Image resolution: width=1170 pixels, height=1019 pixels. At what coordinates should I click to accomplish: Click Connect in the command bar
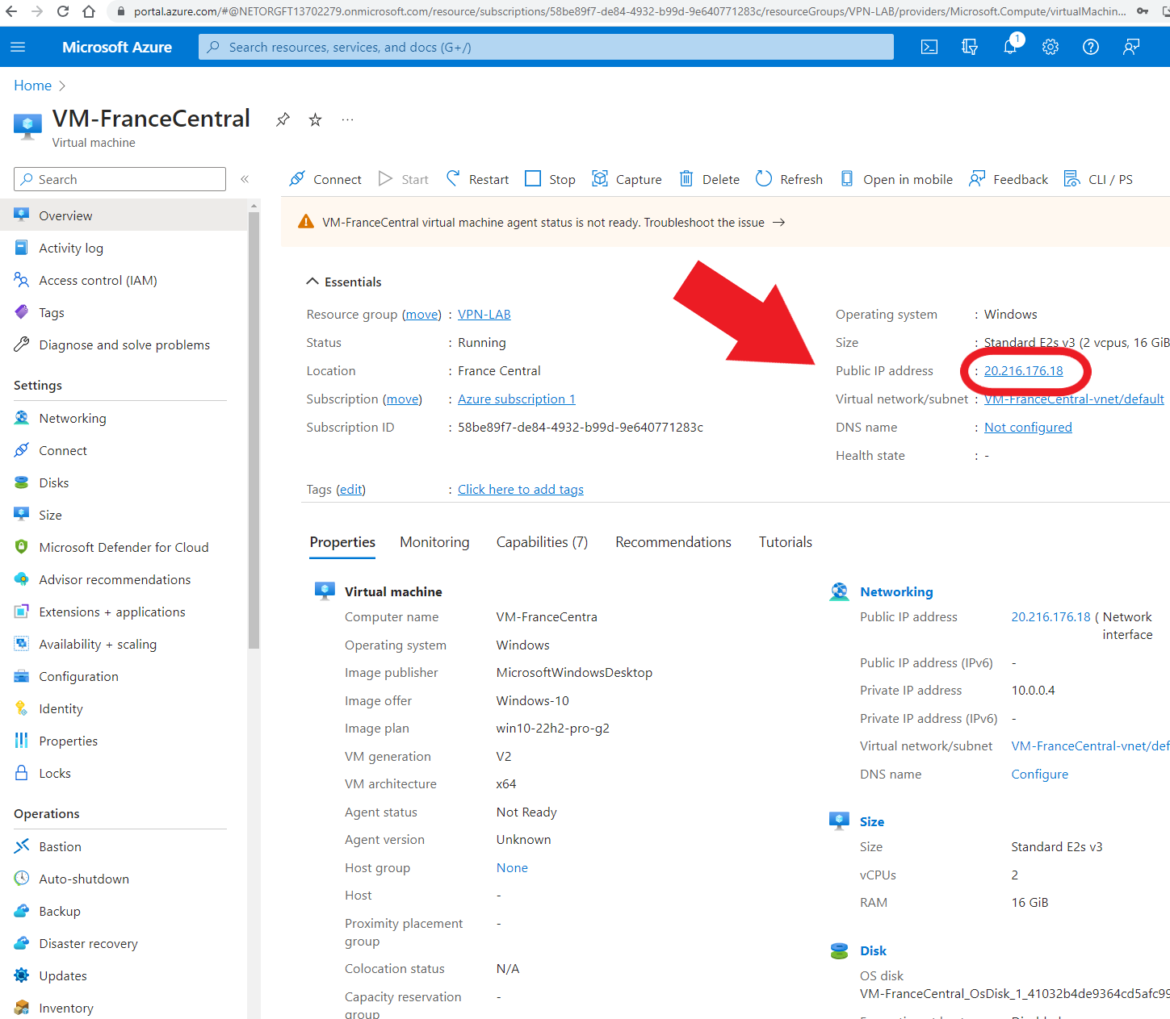[325, 179]
